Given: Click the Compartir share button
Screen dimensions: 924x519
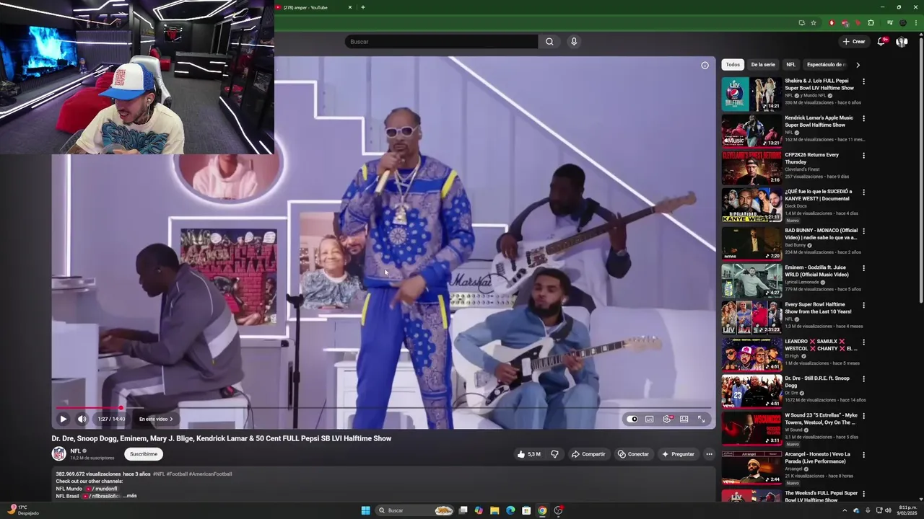Looking at the screenshot, I should [588, 454].
